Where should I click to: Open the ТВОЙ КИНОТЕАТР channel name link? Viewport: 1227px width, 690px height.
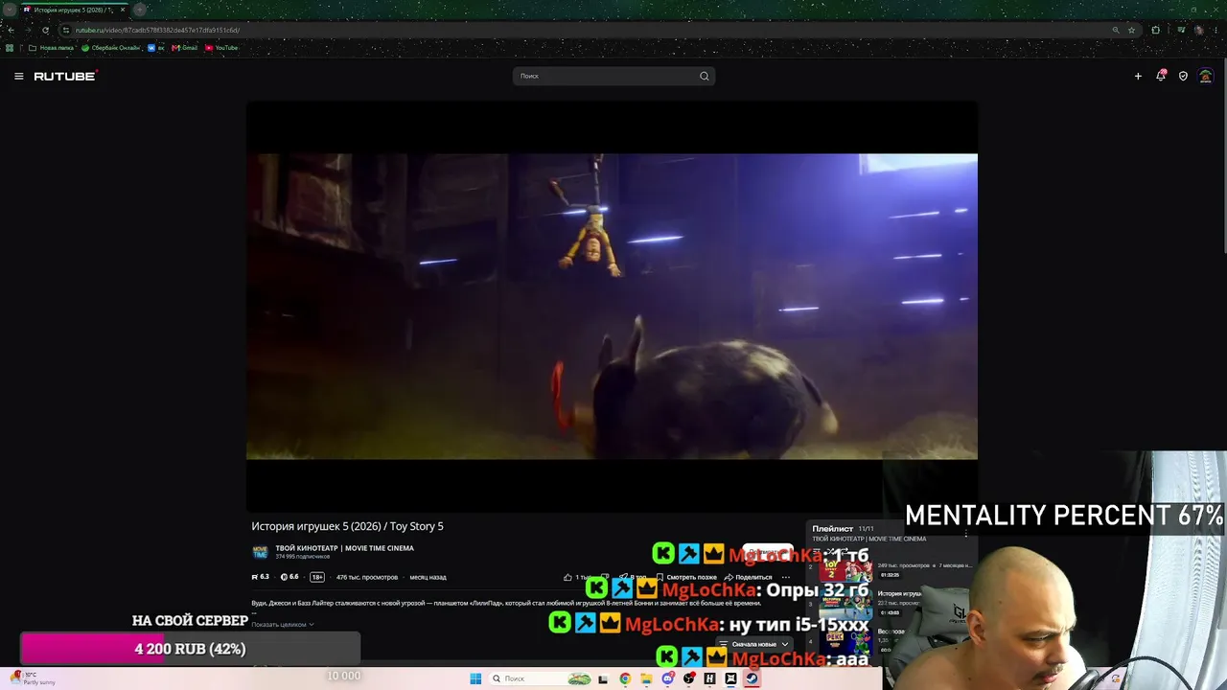coord(345,548)
